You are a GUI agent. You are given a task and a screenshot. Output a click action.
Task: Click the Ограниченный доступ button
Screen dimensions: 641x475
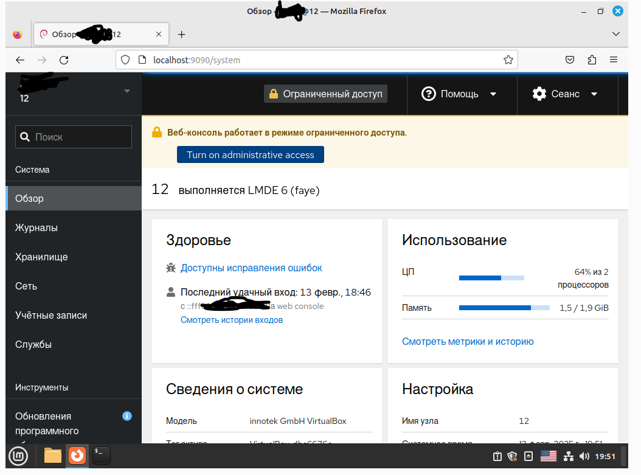(x=325, y=94)
